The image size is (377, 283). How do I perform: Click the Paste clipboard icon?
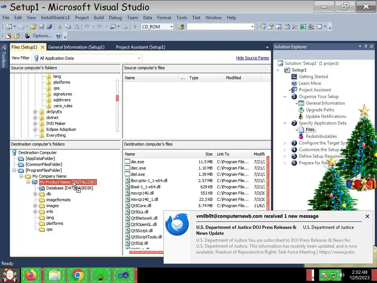coord(76,27)
